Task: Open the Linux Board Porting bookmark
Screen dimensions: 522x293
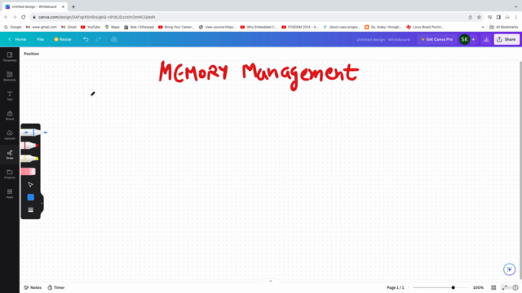Action: pyautogui.click(x=425, y=27)
